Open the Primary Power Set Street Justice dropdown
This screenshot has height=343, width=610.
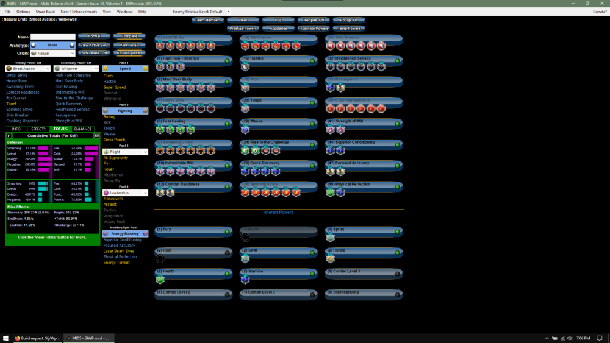(x=27, y=69)
